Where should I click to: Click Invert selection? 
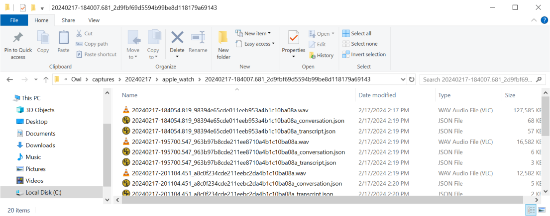[x=364, y=55]
